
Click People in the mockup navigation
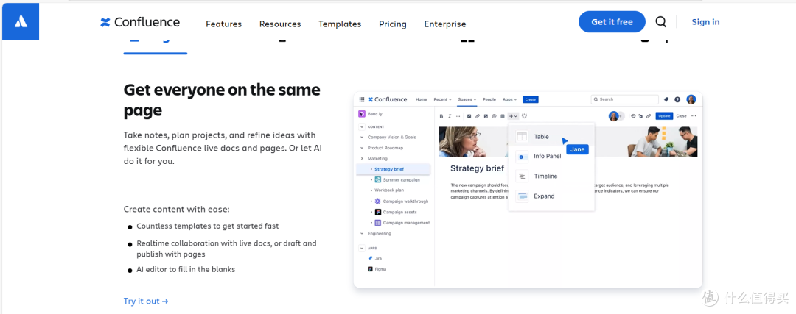tap(489, 99)
